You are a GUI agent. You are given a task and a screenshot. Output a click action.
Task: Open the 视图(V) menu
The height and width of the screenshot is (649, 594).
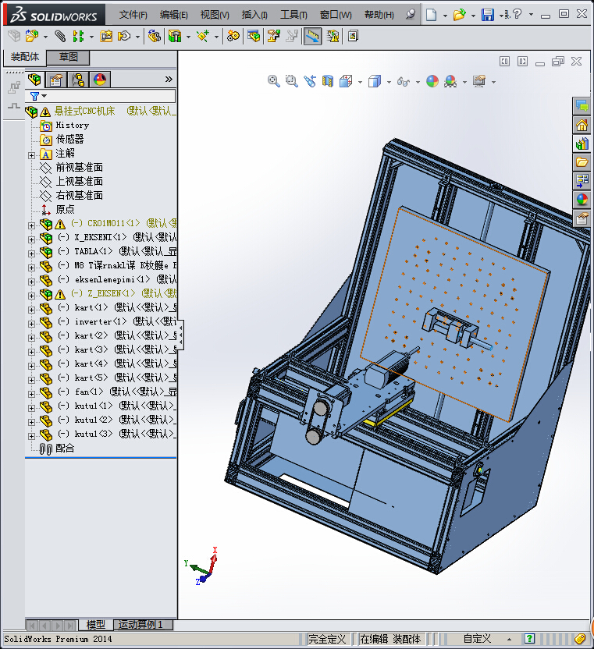(215, 15)
